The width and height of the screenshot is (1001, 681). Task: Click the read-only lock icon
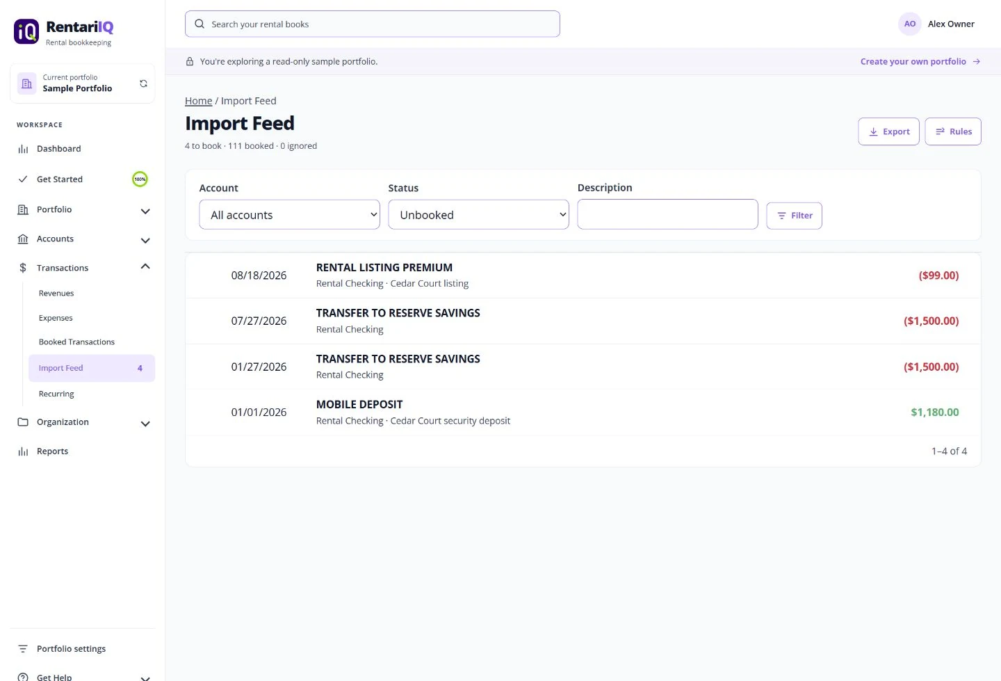tap(190, 61)
